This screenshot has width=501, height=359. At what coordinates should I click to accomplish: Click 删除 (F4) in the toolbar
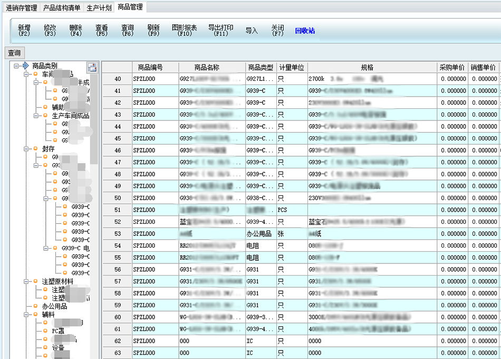tap(76, 30)
